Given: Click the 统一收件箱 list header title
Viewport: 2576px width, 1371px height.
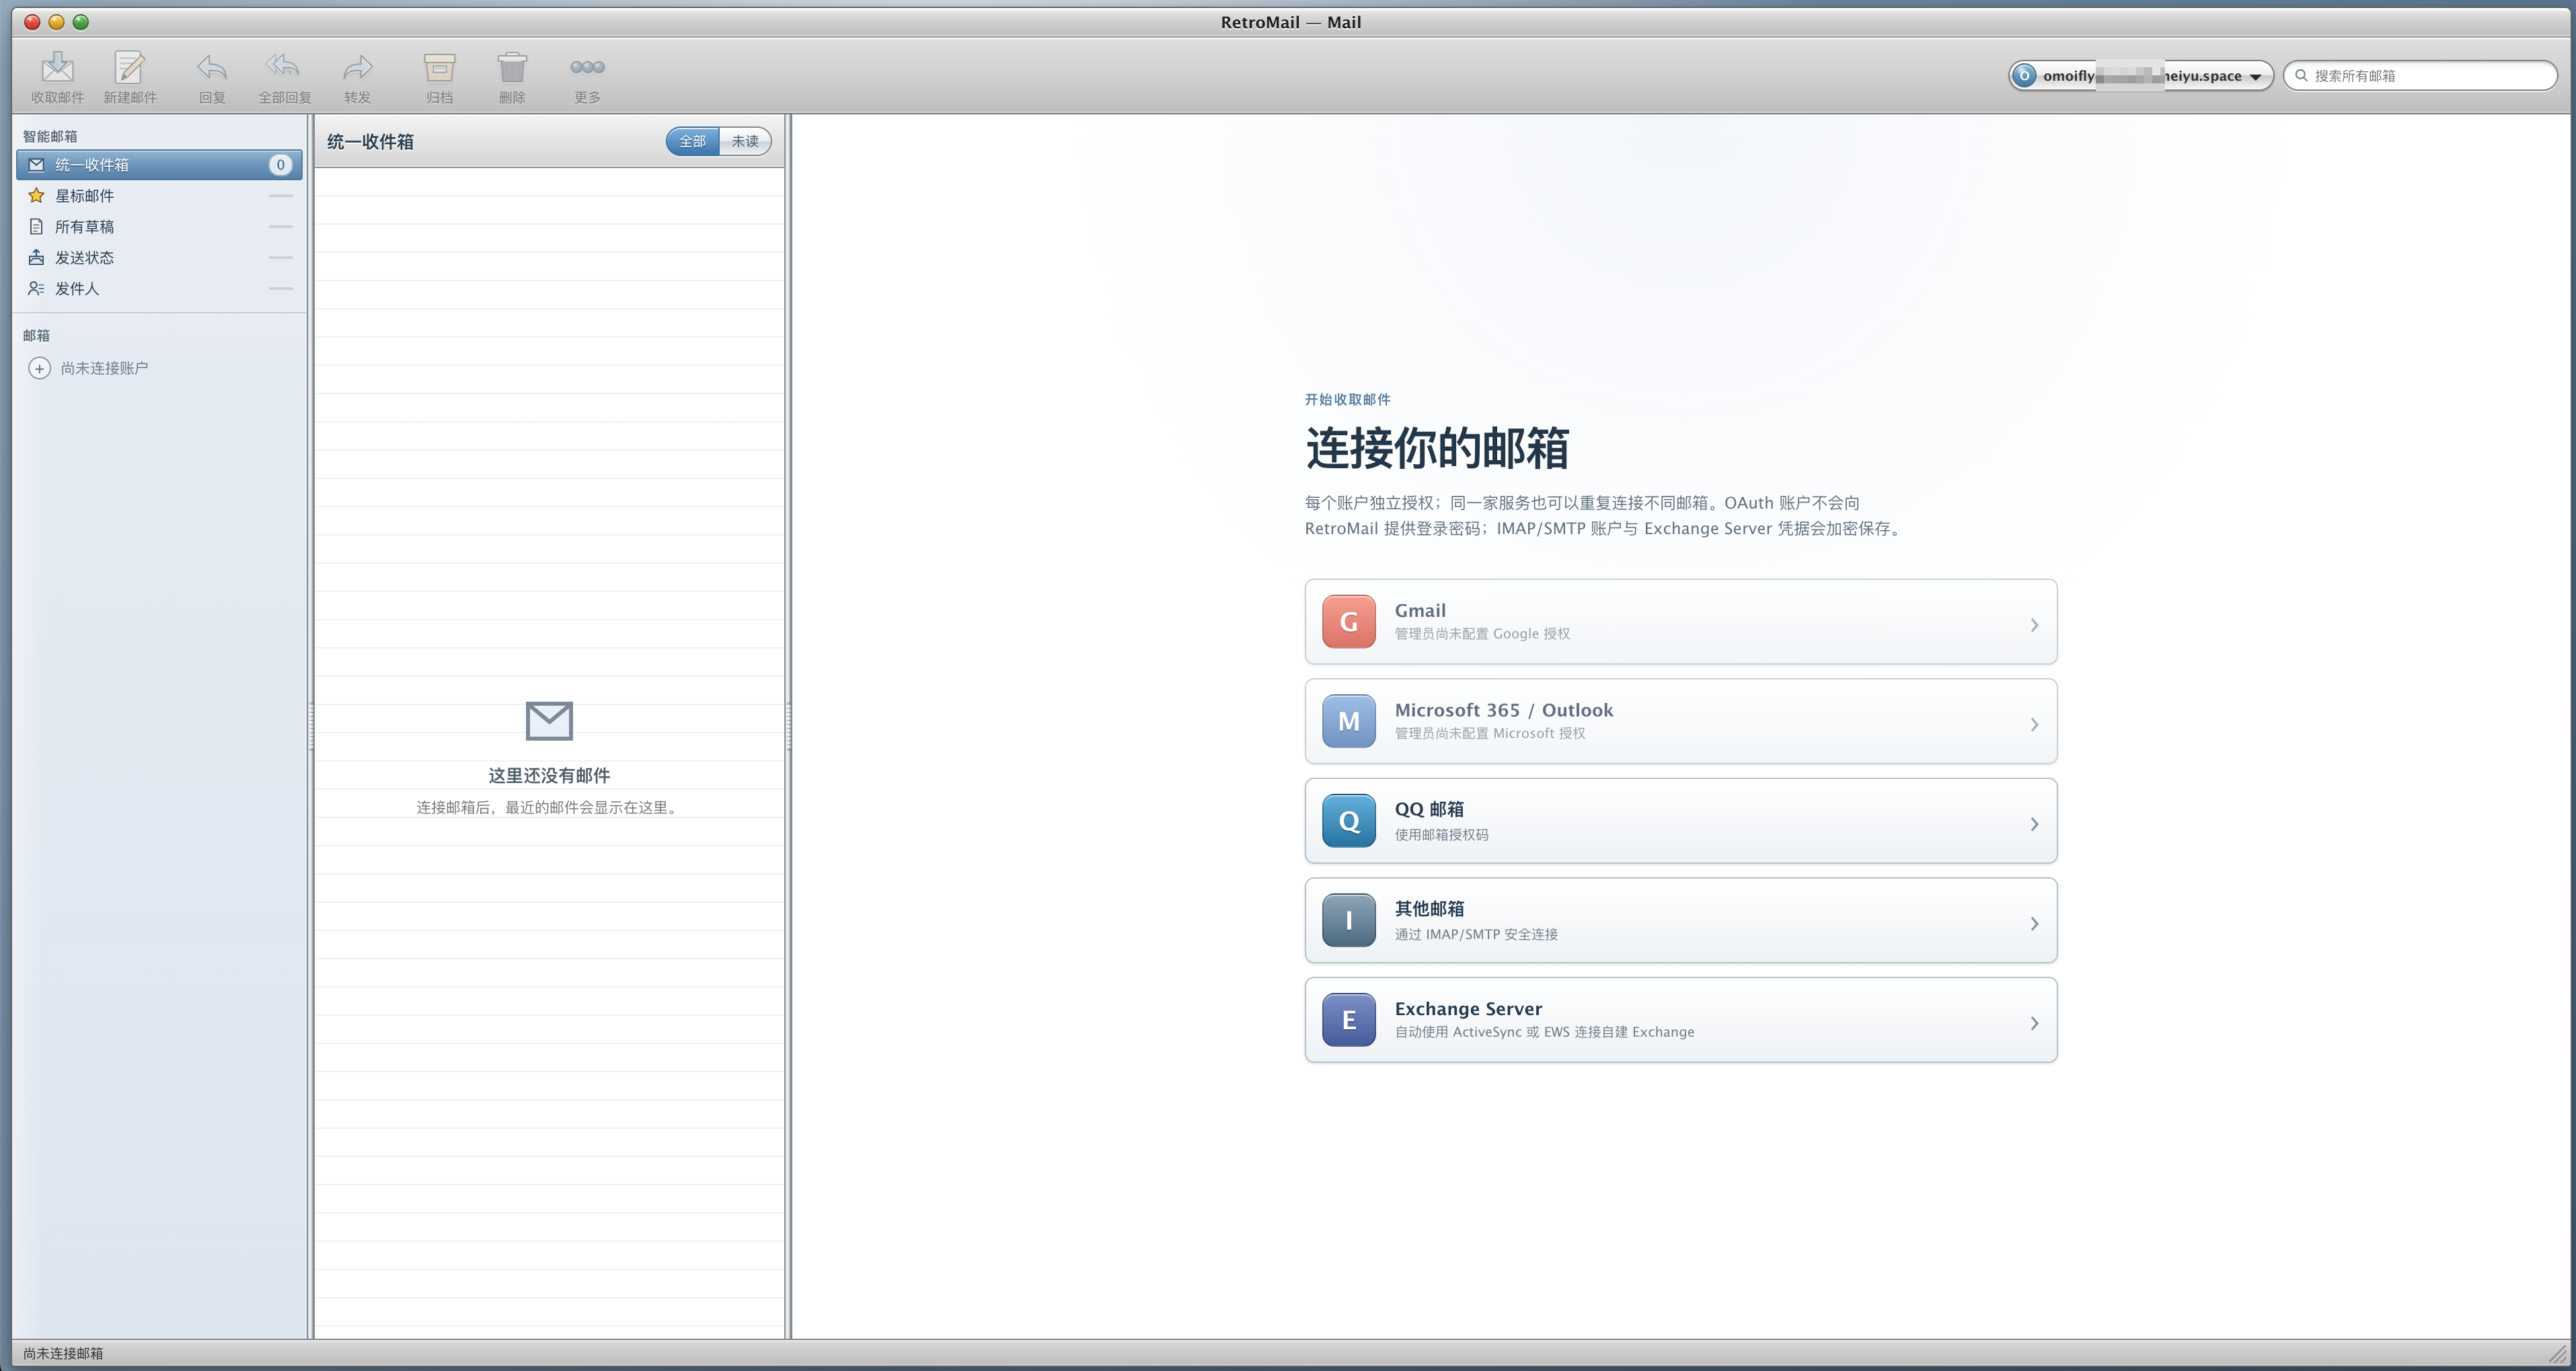Looking at the screenshot, I should tap(370, 142).
